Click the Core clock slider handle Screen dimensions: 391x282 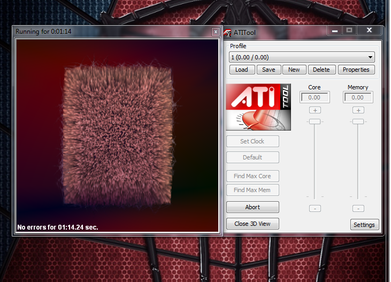pyautogui.click(x=315, y=121)
